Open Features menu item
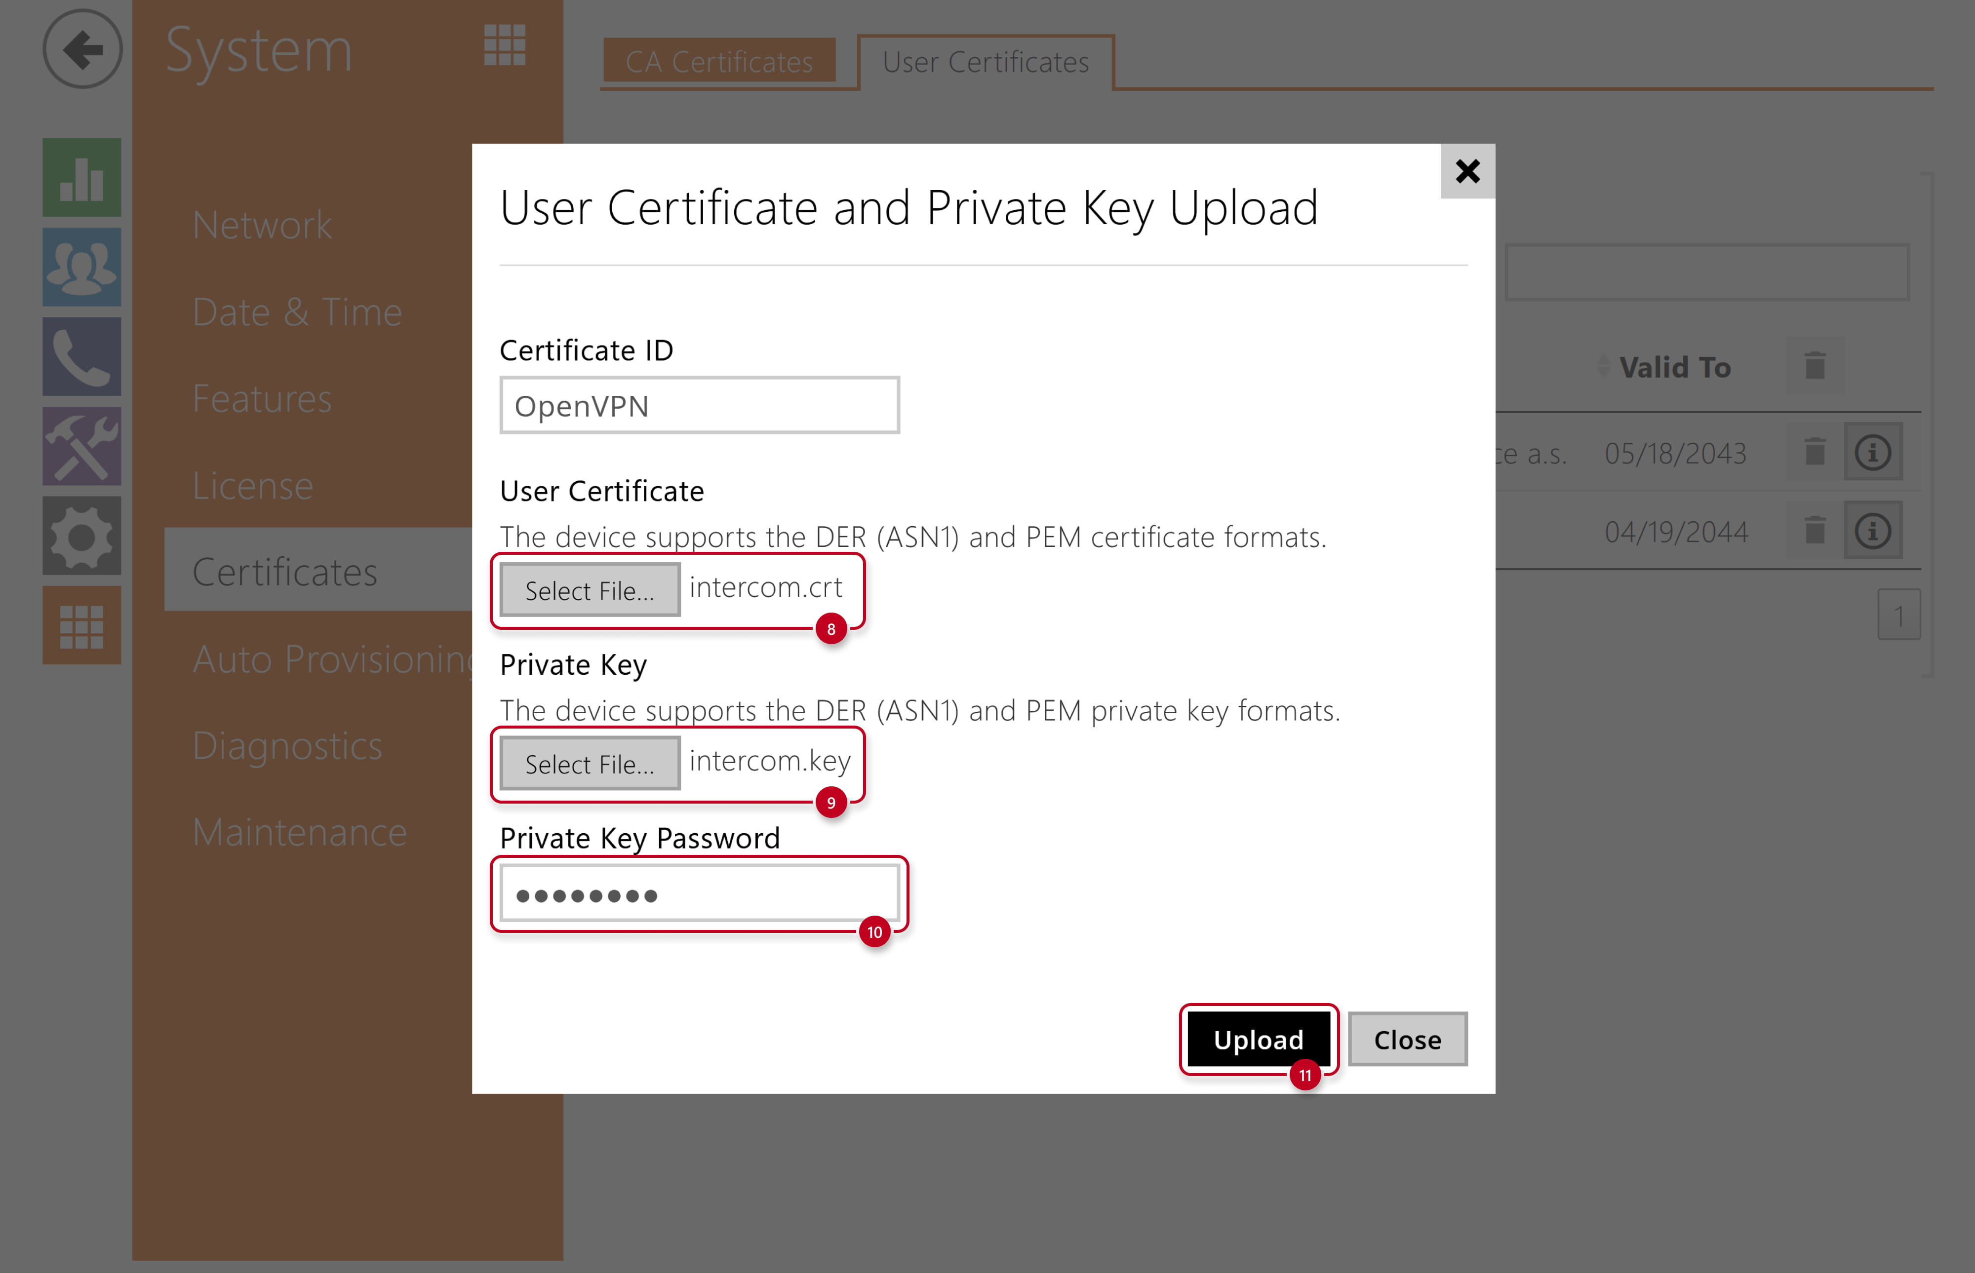The height and width of the screenshot is (1273, 1975). (262, 398)
